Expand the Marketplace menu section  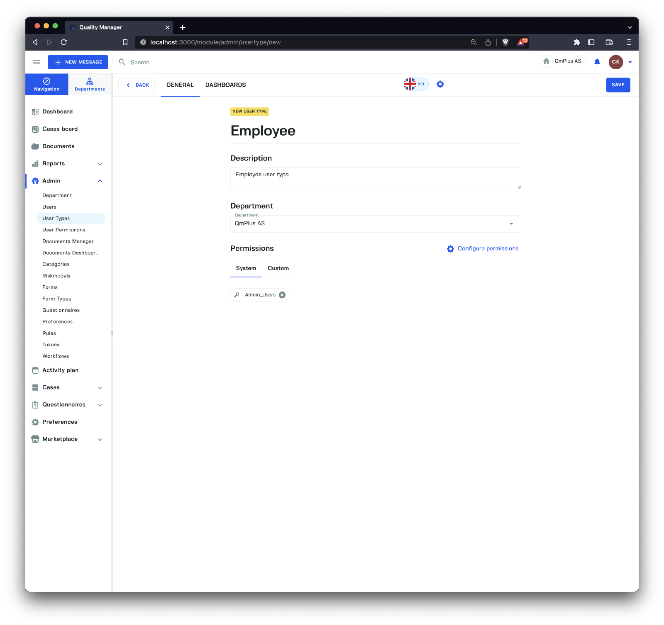(100, 439)
